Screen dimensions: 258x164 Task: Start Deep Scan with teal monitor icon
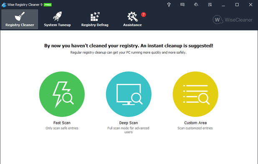pyautogui.click(x=129, y=94)
